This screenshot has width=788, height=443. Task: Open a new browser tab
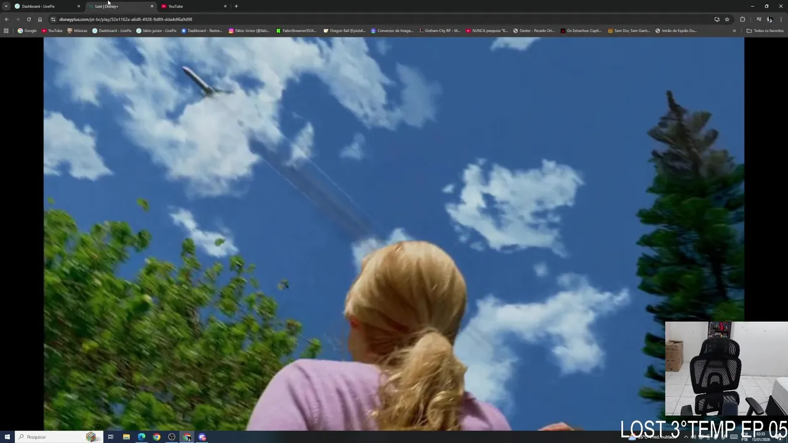point(236,6)
